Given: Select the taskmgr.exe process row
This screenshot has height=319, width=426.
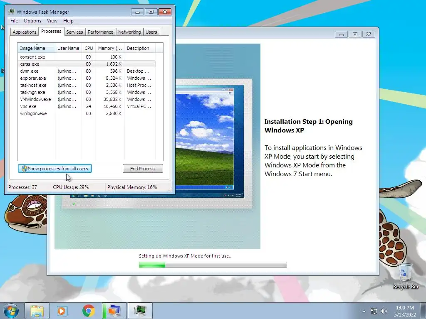Looking at the screenshot, I should click(87, 92).
